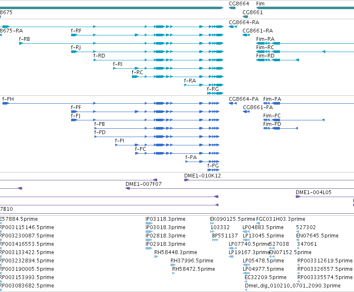The width and height of the screenshot is (354, 292).
Task: Open the FGC031H03.3prime EST label
Action: [281, 219]
